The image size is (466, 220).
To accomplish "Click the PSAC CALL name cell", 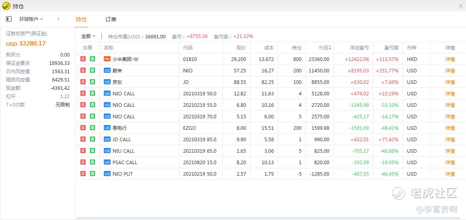I will (125, 162).
